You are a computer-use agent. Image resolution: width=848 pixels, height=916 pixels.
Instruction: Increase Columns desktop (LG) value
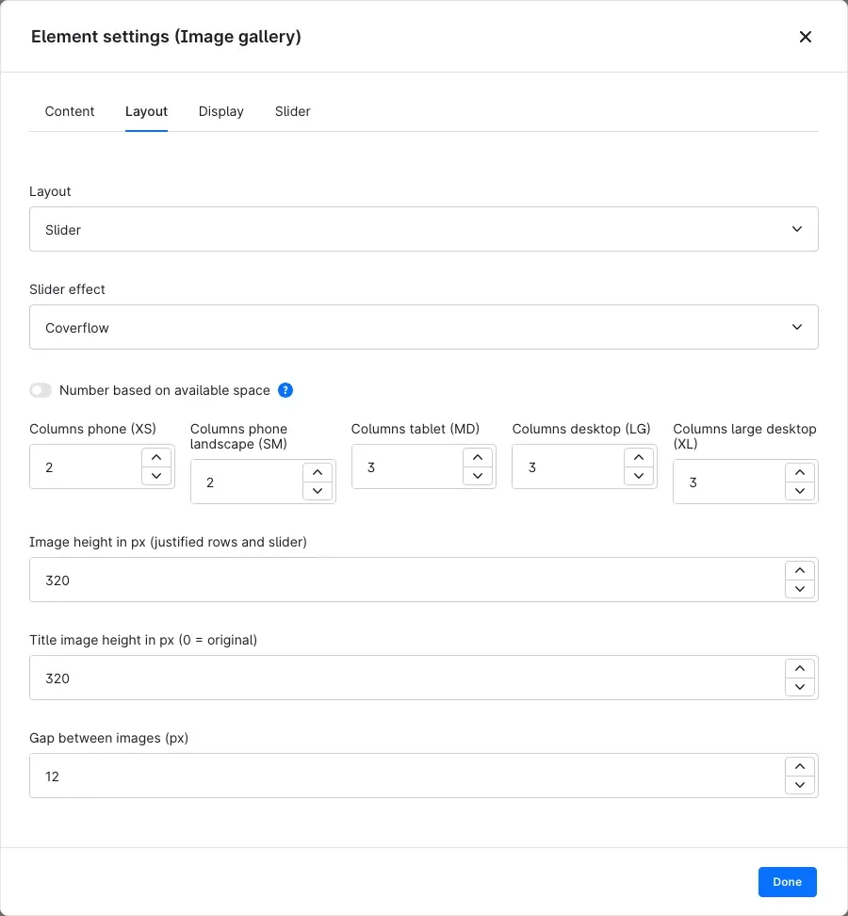[x=639, y=457]
